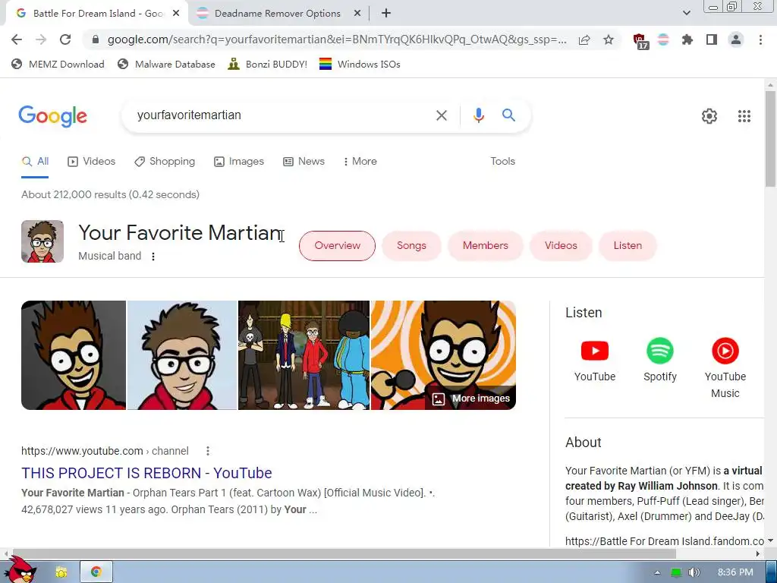Open the first grey-background character image
The image size is (777, 583).
pyautogui.click(x=74, y=355)
